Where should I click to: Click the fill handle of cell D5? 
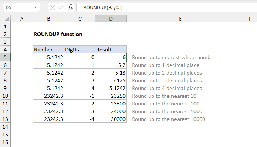[x=127, y=61]
